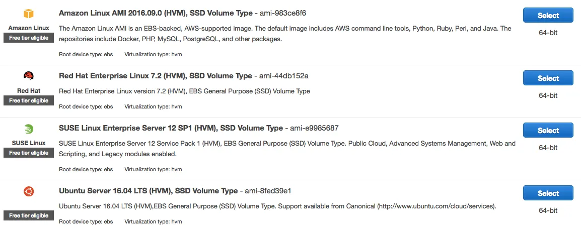Click the Free tier eligible badge under Ubuntu logo

[29, 215]
